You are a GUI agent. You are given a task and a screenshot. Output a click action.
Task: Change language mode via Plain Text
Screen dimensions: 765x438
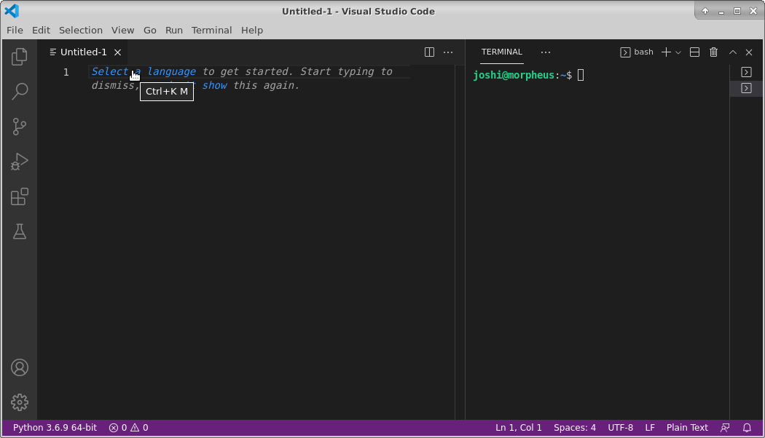tap(686, 428)
